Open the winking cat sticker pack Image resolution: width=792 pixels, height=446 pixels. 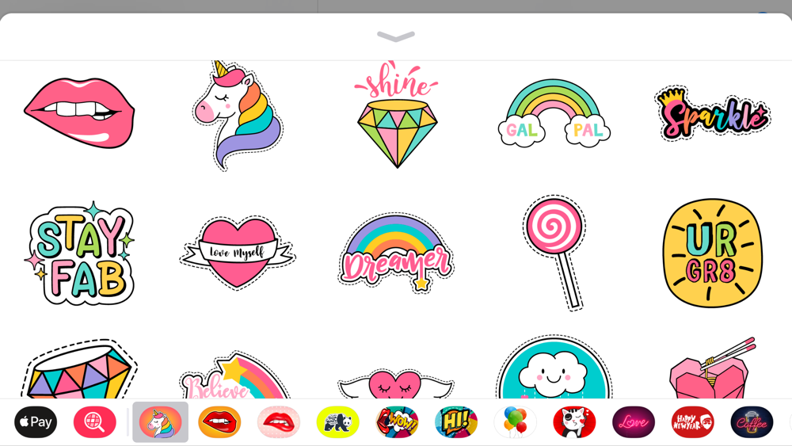click(x=574, y=422)
